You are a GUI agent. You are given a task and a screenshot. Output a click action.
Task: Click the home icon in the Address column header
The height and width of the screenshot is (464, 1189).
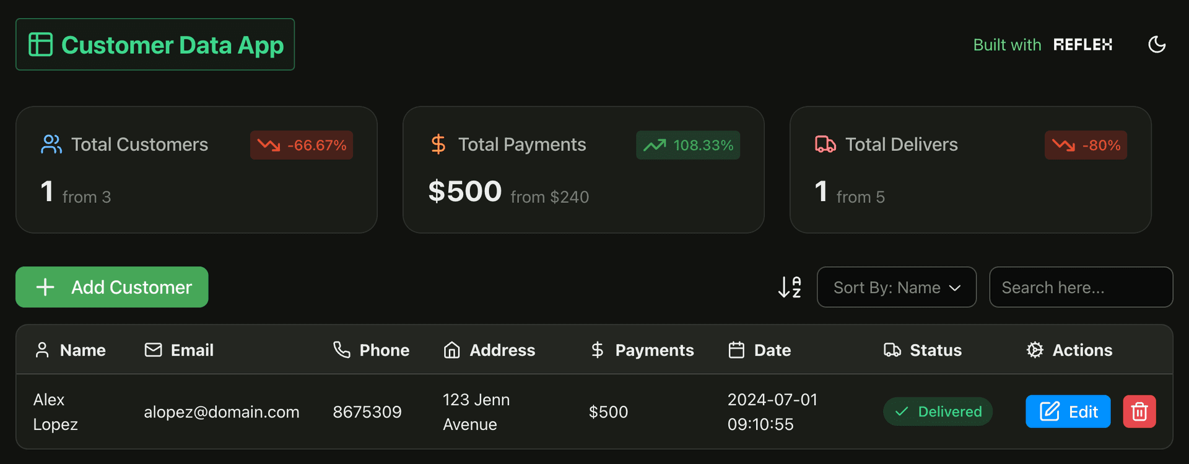[451, 350]
